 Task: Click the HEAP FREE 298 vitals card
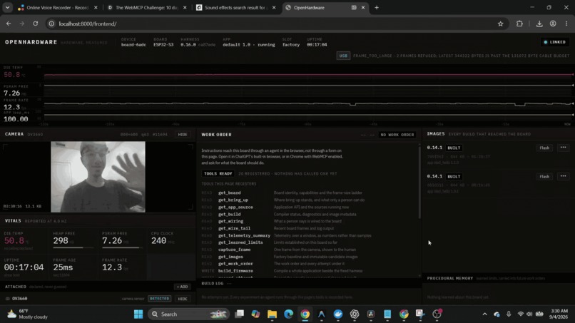[73, 241]
